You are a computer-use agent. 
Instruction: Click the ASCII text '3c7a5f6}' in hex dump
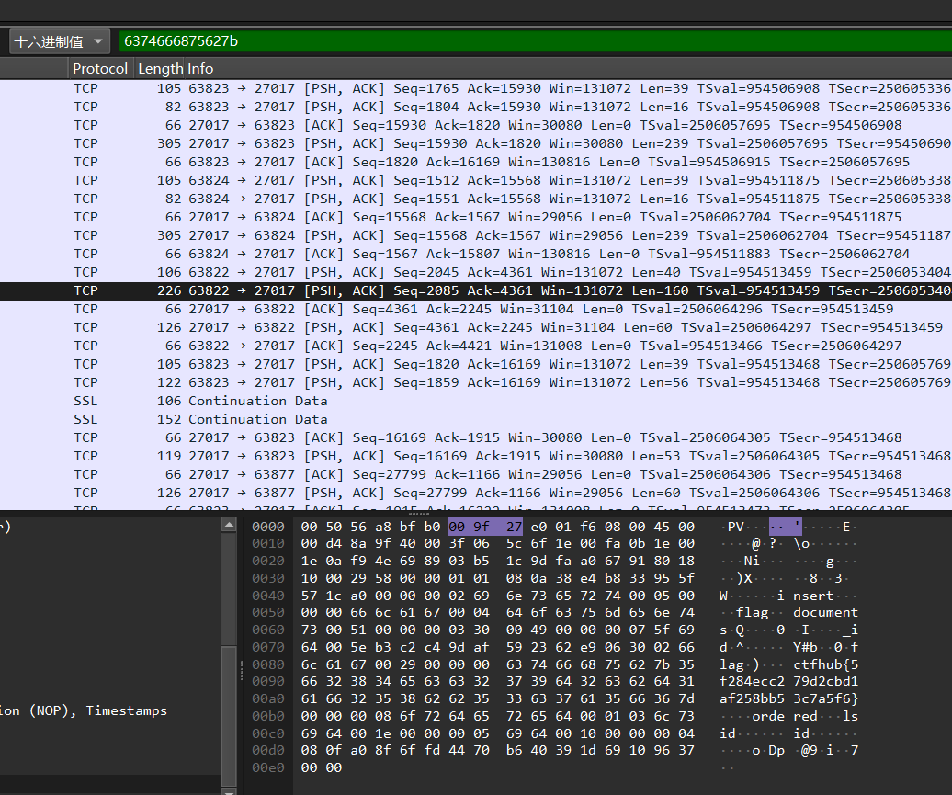click(x=826, y=699)
